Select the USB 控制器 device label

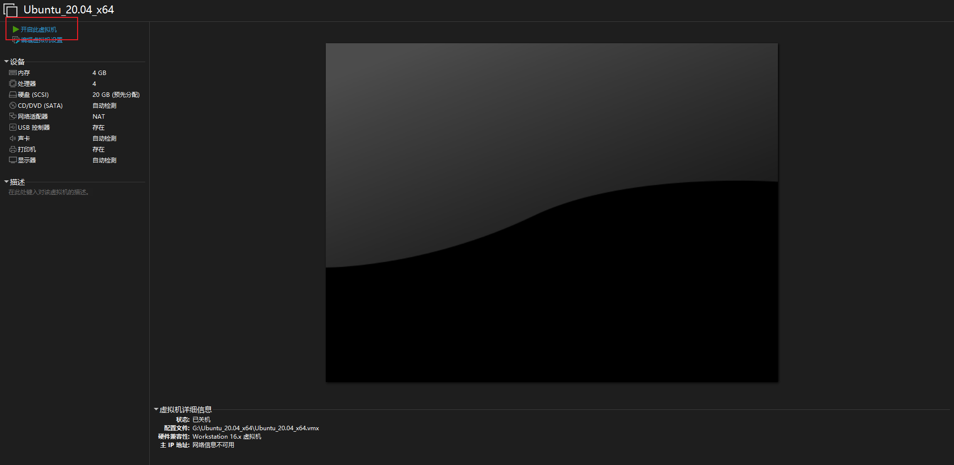pos(34,128)
